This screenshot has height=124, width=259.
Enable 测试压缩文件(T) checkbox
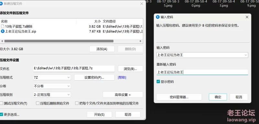coord(2,103)
